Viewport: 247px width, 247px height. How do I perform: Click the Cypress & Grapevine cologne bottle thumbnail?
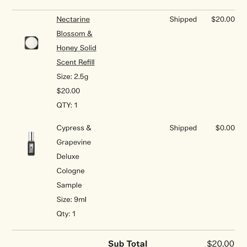tap(31, 144)
